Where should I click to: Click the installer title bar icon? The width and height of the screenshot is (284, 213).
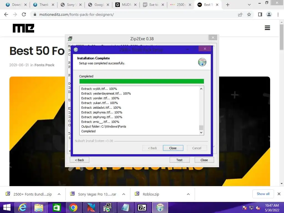click(76, 50)
